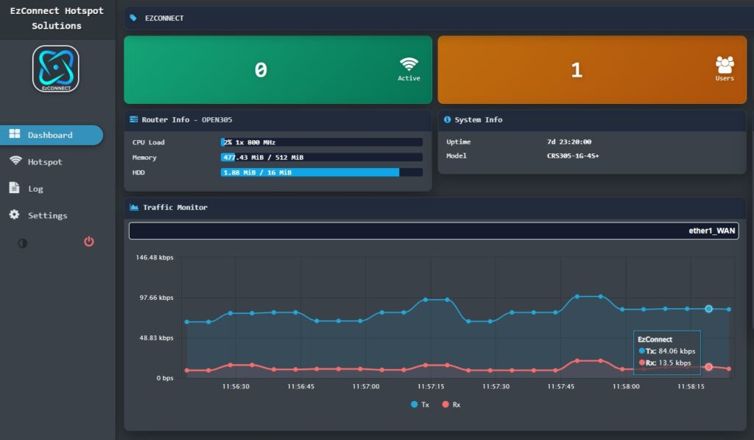Toggle dark mode contrast icon

coord(23,243)
